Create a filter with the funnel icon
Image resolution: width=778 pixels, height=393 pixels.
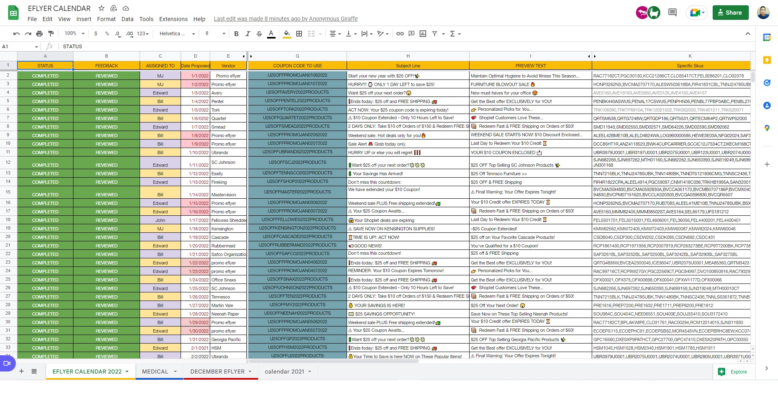(435, 34)
